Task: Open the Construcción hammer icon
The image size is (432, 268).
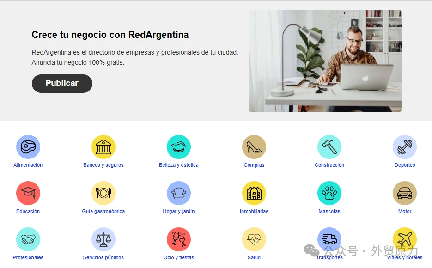Action: point(329,147)
